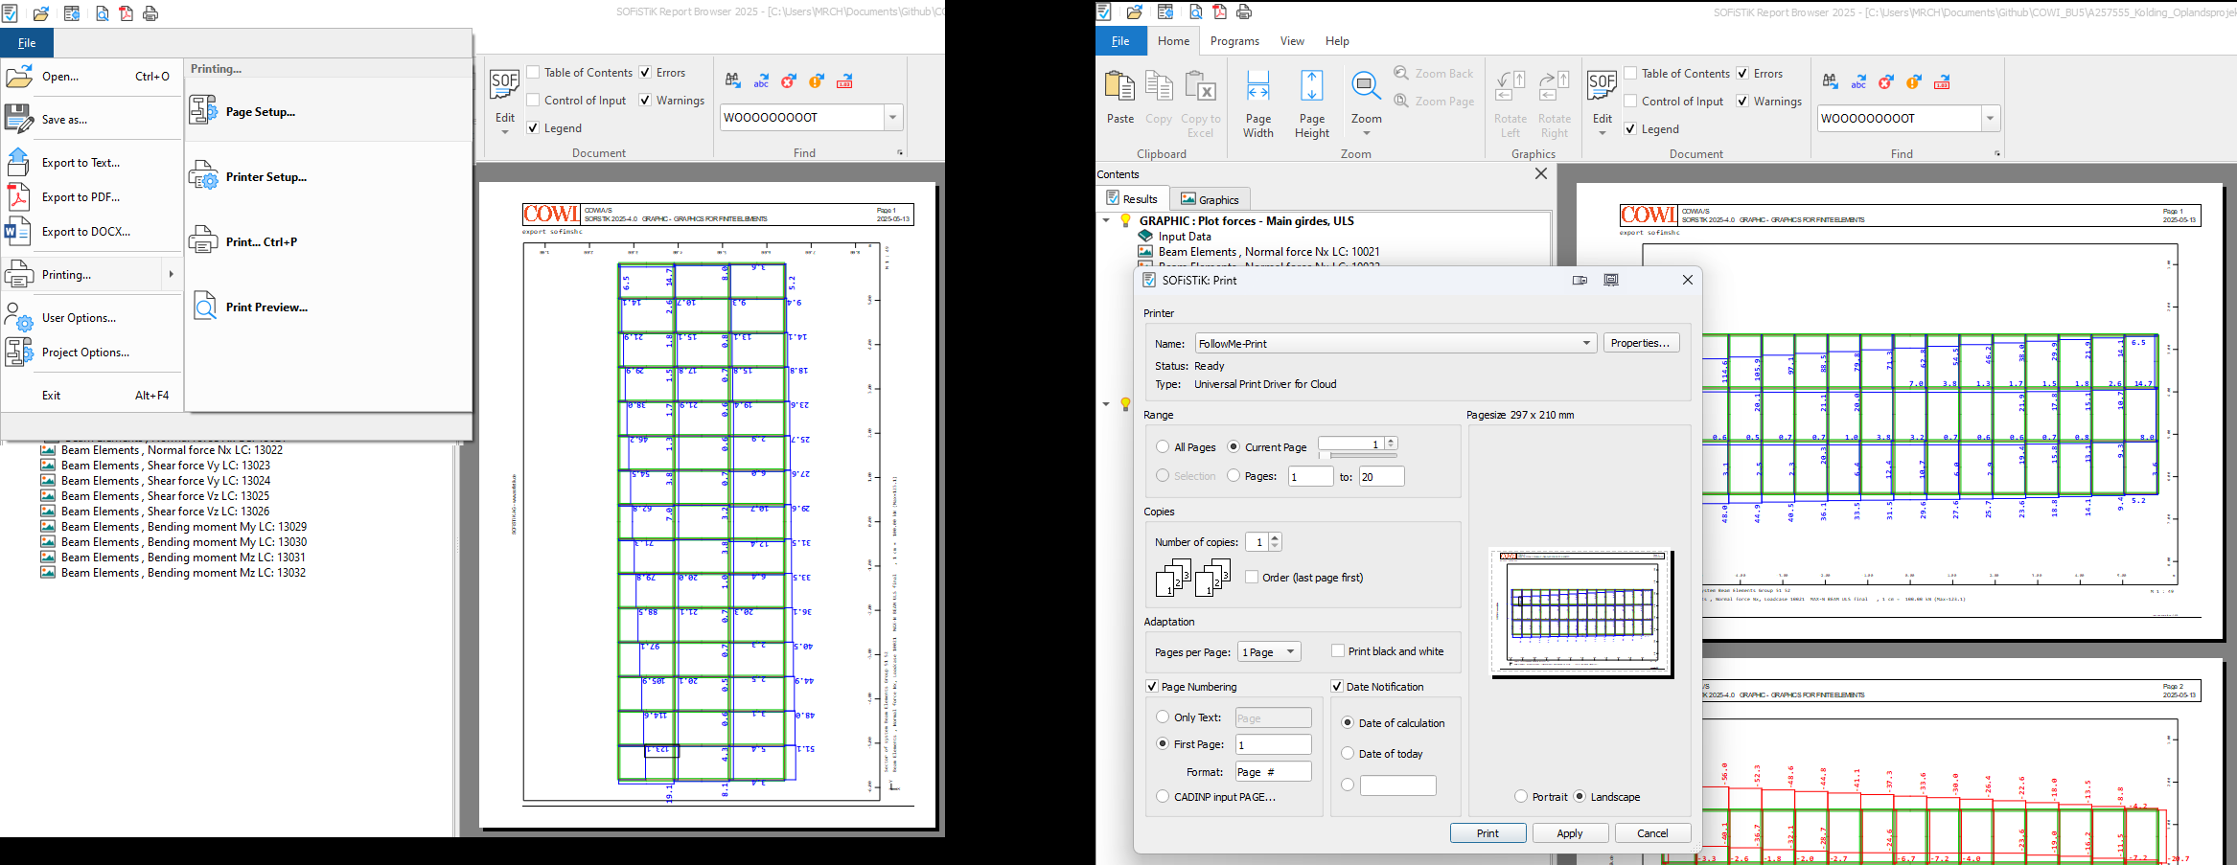Click the find 'abc' text icon in the right window

pos(1857,82)
